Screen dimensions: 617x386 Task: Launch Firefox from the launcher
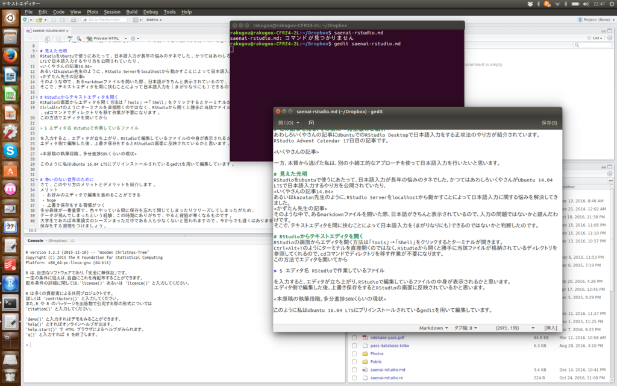10,56
